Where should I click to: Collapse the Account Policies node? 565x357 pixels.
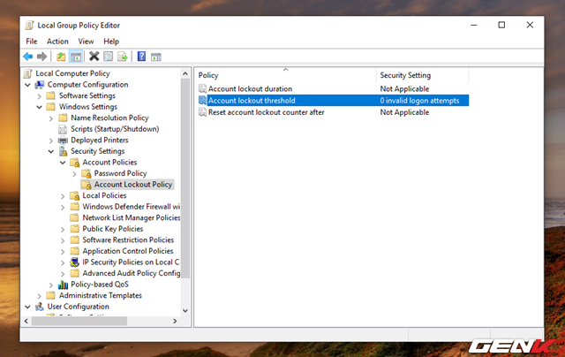(63, 163)
